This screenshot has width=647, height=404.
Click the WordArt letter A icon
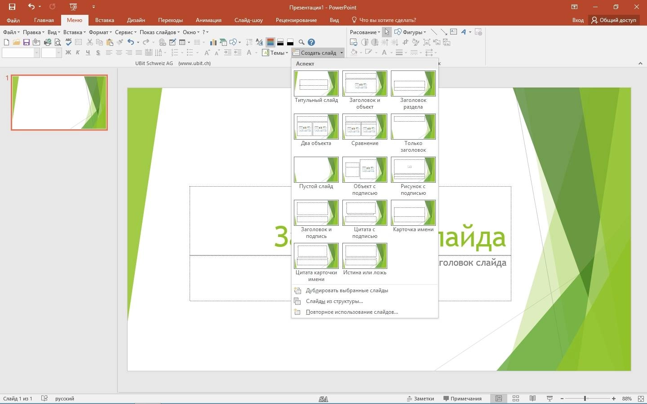pos(464,32)
